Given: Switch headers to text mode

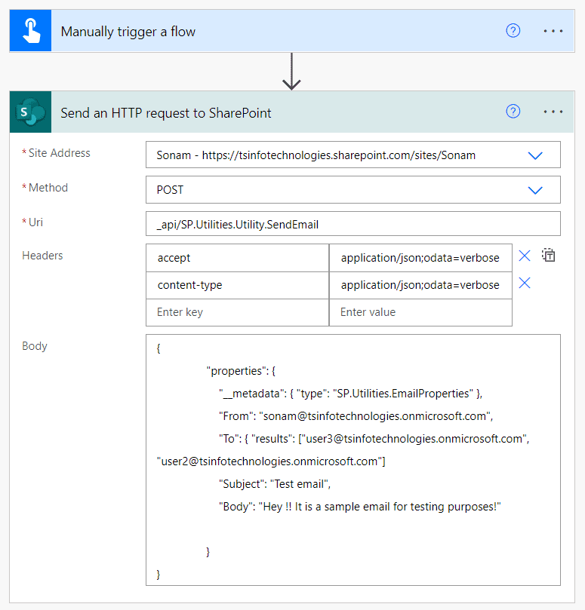Looking at the screenshot, I should tap(548, 255).
